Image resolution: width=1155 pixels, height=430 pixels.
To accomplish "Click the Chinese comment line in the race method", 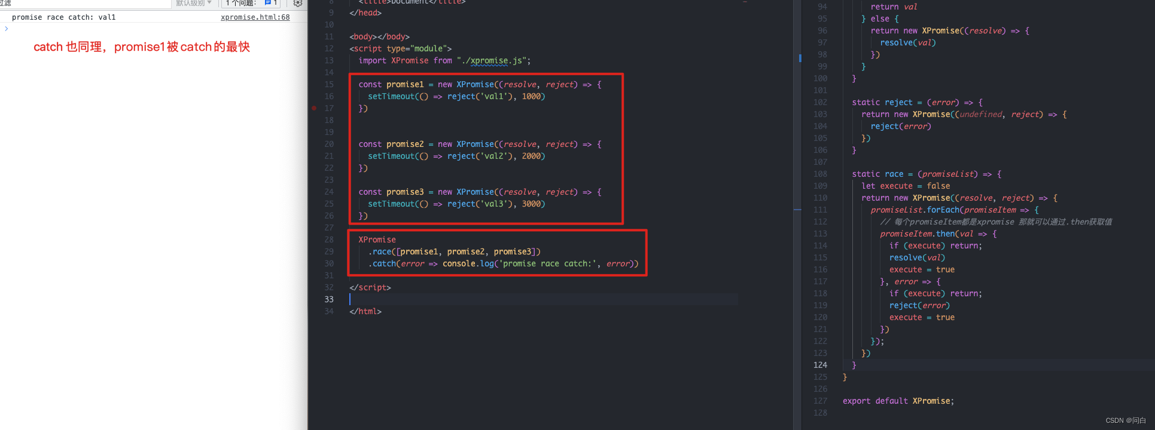I will (996, 222).
